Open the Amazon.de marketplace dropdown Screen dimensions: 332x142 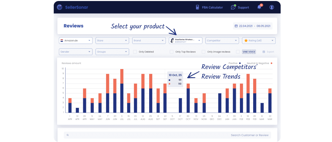75,41
